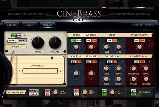The height and width of the screenshot is (107, 159).
Task: Turn Stereo Width ON
Action: click(137, 40)
